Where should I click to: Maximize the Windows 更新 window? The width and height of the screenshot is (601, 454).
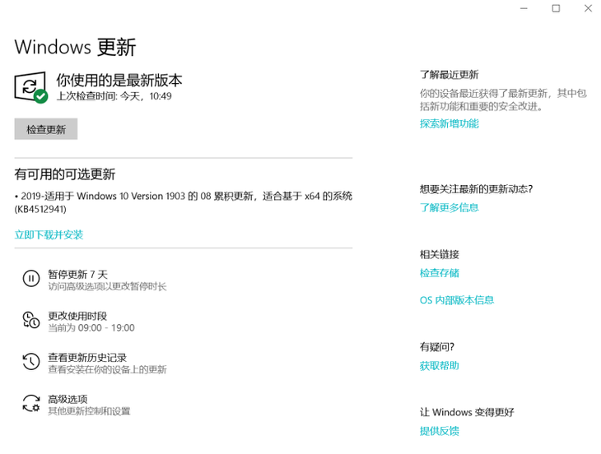click(556, 8)
